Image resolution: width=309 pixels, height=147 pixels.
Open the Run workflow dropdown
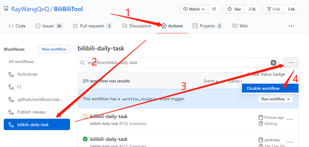click(275, 99)
